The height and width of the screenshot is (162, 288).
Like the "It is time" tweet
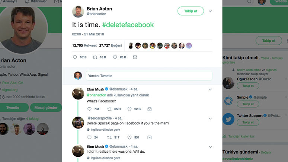[x=115, y=57]
